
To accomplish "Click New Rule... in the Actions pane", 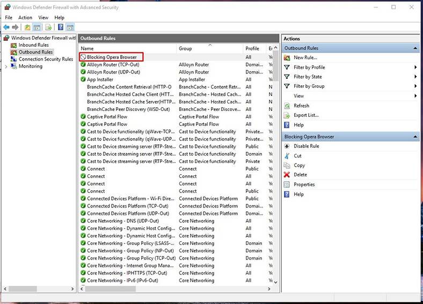I will point(305,58).
